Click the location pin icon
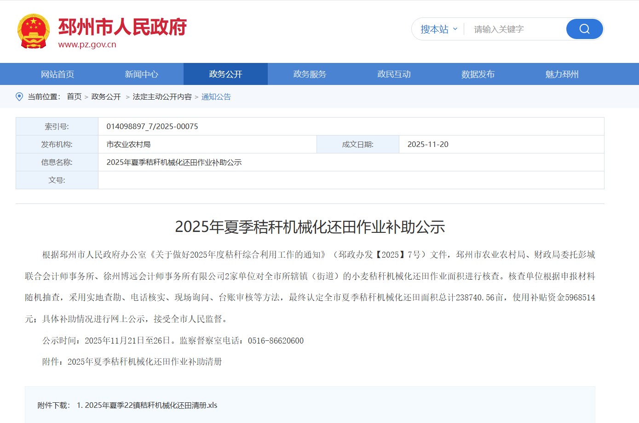The width and height of the screenshot is (639, 423). [19, 97]
